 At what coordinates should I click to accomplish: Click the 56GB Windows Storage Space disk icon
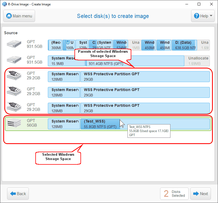point(14,123)
